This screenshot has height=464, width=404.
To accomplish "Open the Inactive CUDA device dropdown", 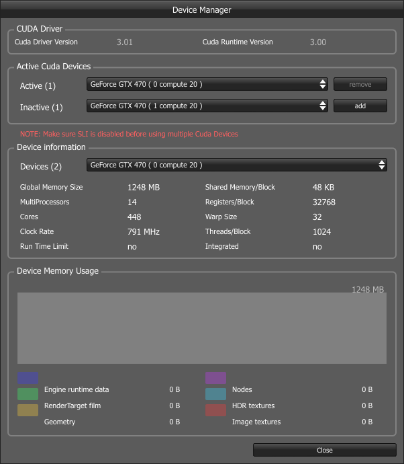I will [207, 106].
